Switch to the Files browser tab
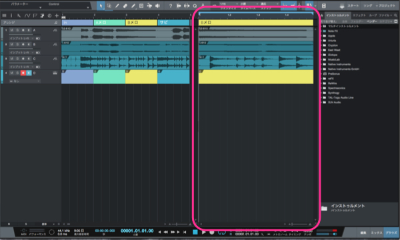Viewport: 400px width, 240px height. pyautogui.click(x=385, y=15)
